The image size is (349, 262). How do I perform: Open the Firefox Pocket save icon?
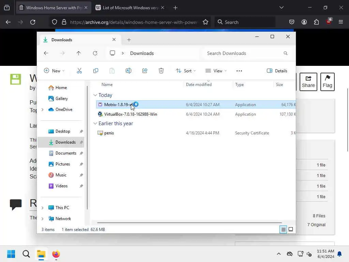click(x=292, y=22)
